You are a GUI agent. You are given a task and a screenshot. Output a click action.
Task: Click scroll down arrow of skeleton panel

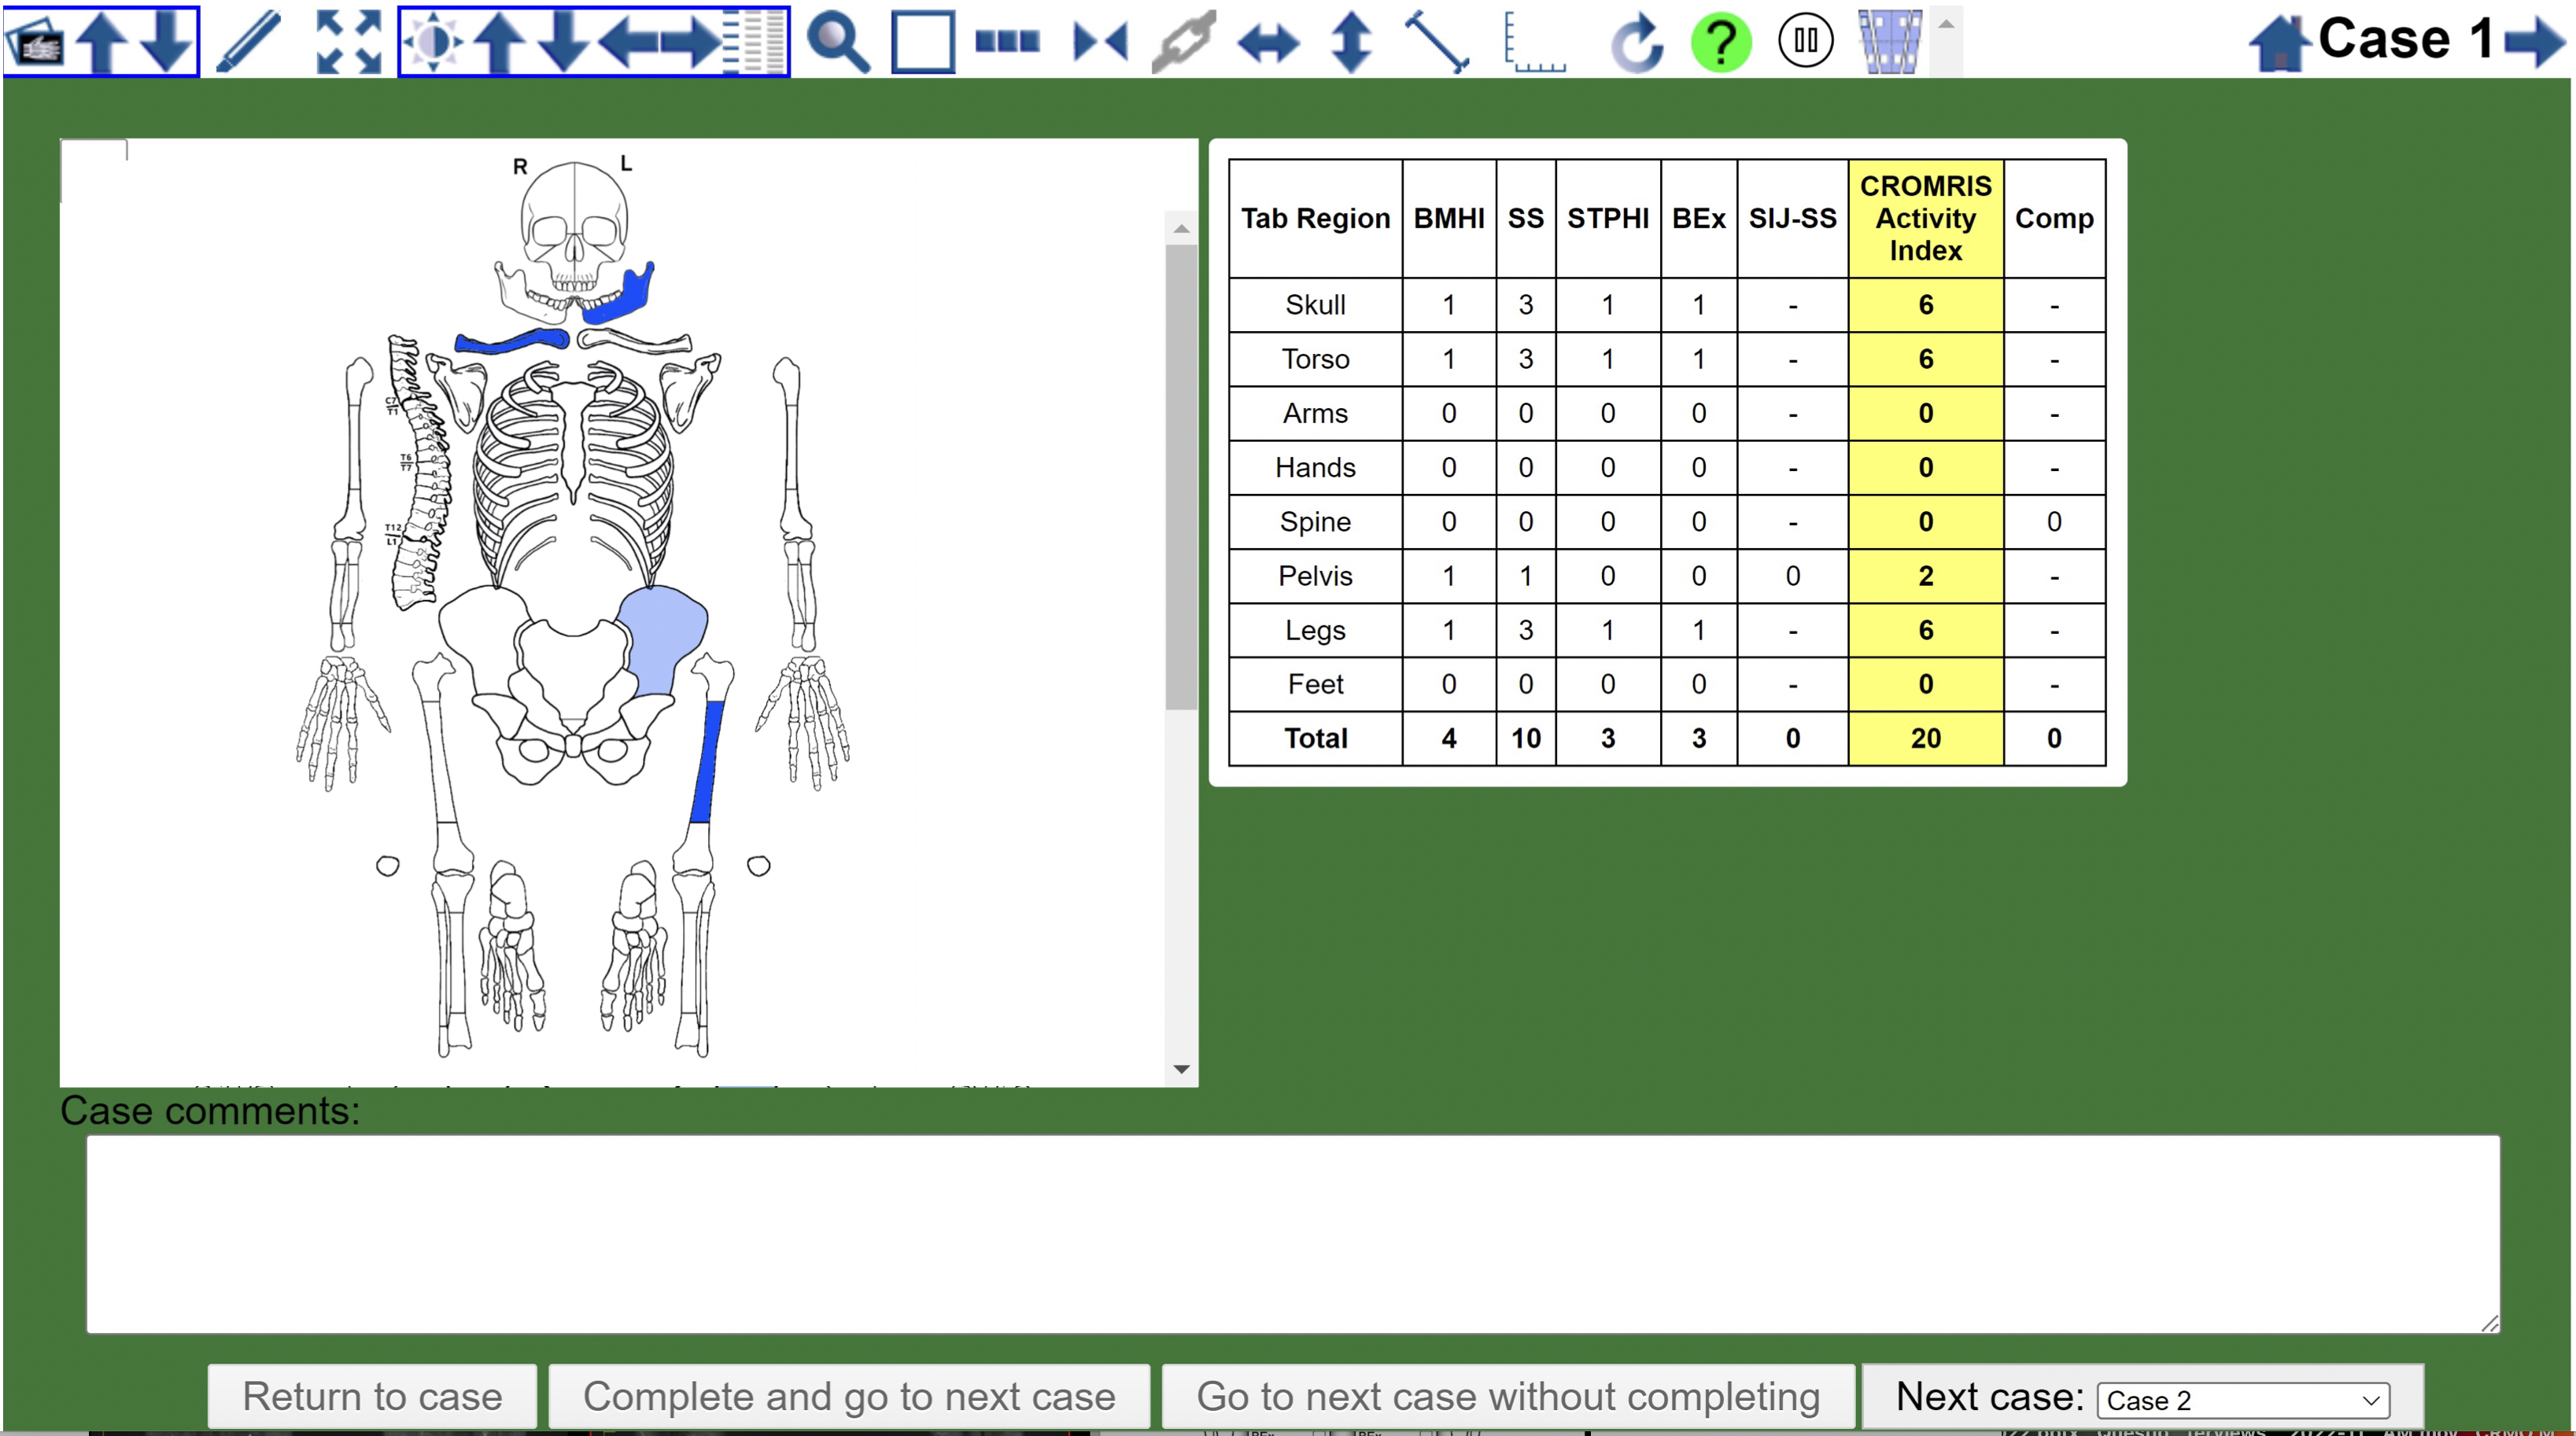click(1181, 1070)
